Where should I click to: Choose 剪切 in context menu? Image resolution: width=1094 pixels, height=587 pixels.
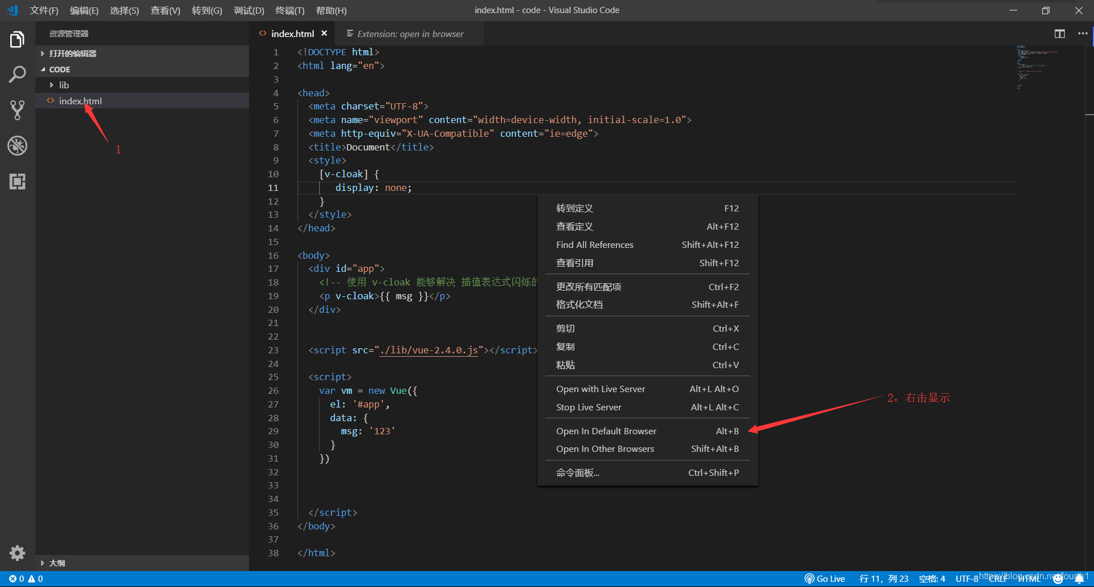point(647,329)
